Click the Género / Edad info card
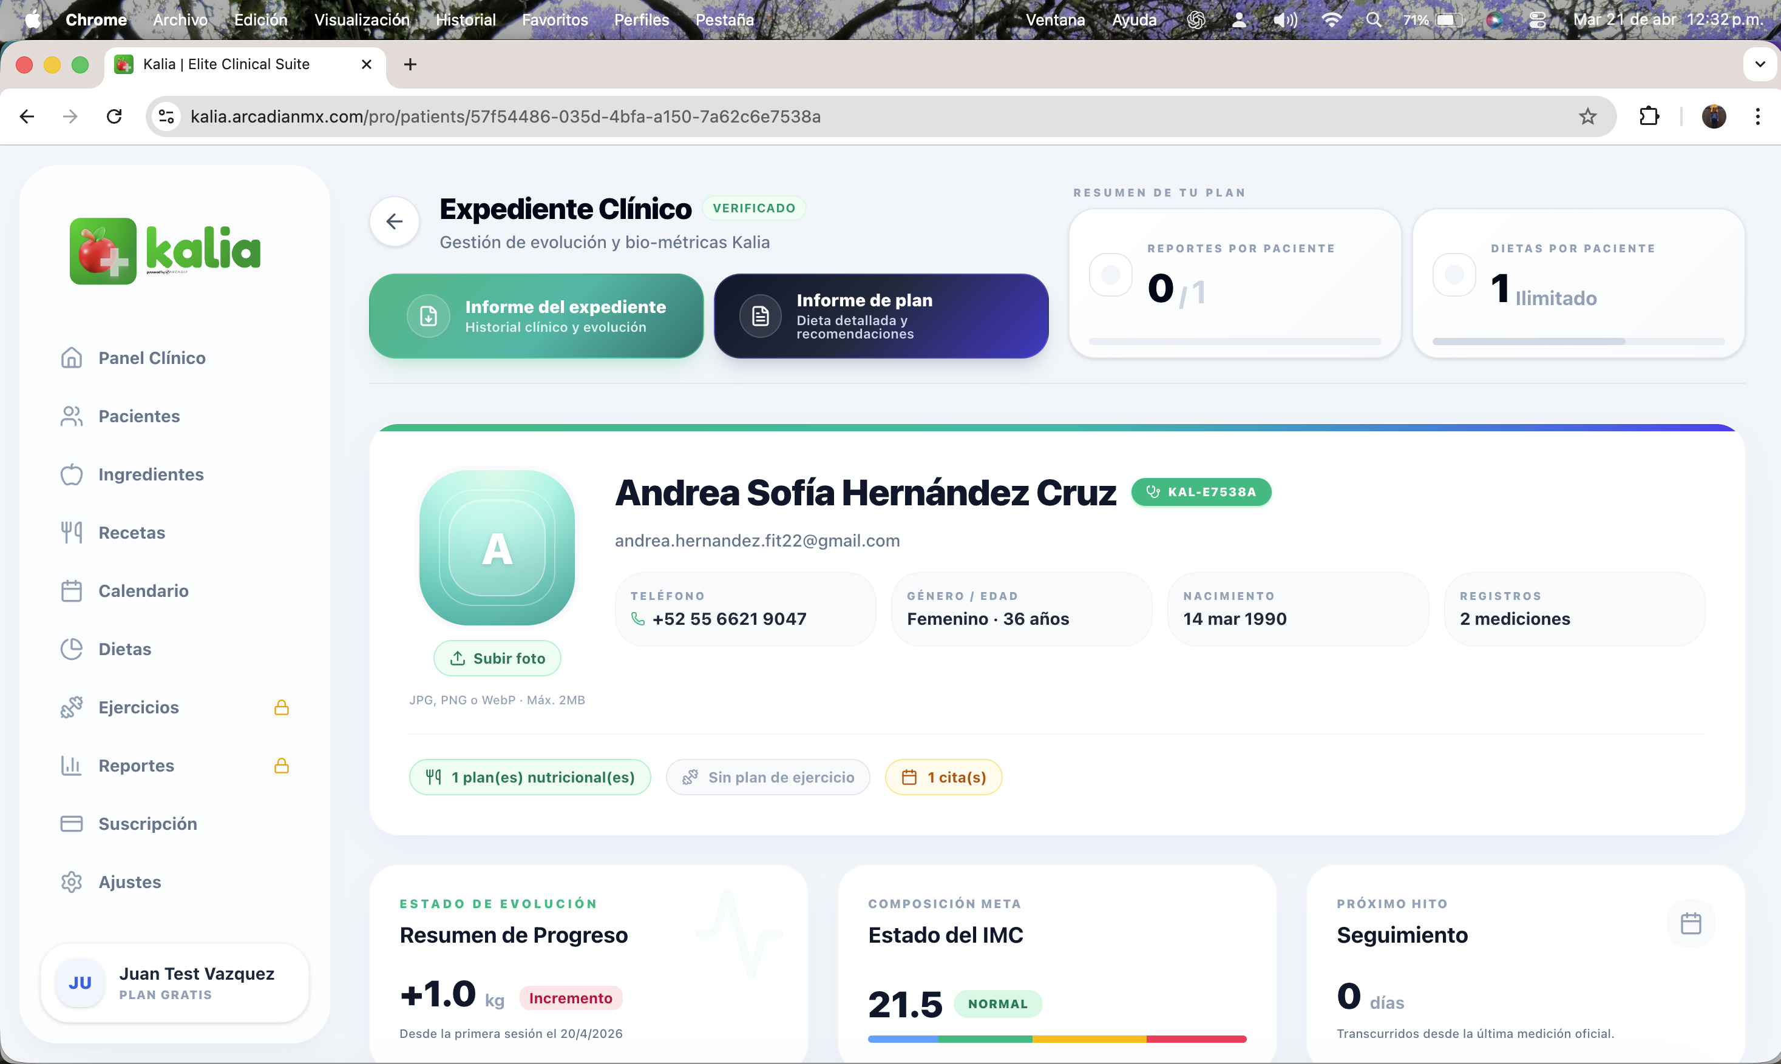Screen dimensions: 1781x1064 coord(1022,608)
